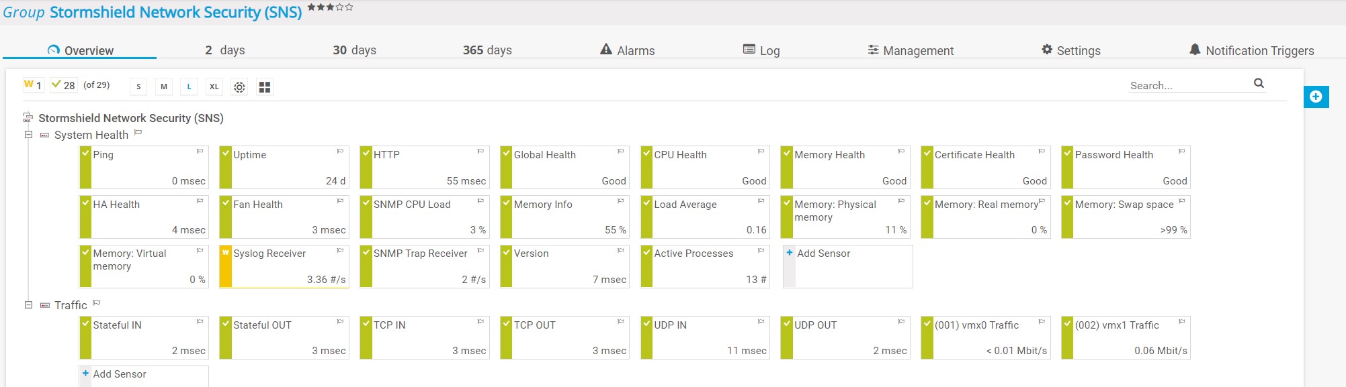Viewport: 1346px width, 387px height.
Task: Select the S size view option
Action: pyautogui.click(x=138, y=87)
